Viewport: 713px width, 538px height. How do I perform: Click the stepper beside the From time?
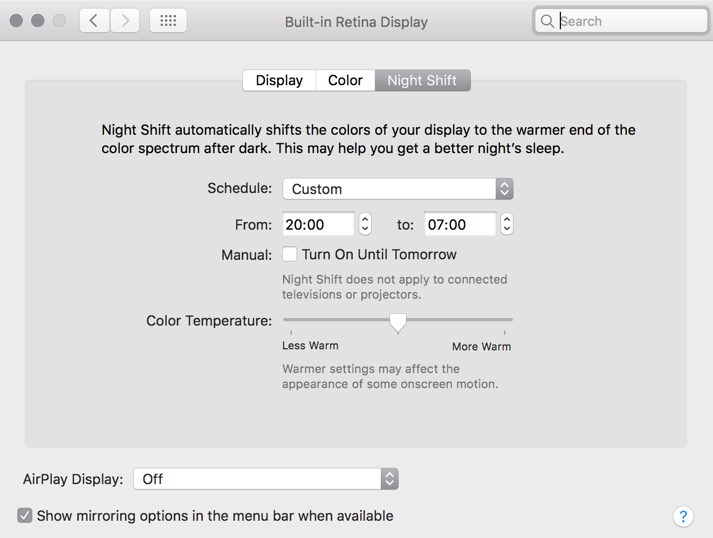[365, 224]
